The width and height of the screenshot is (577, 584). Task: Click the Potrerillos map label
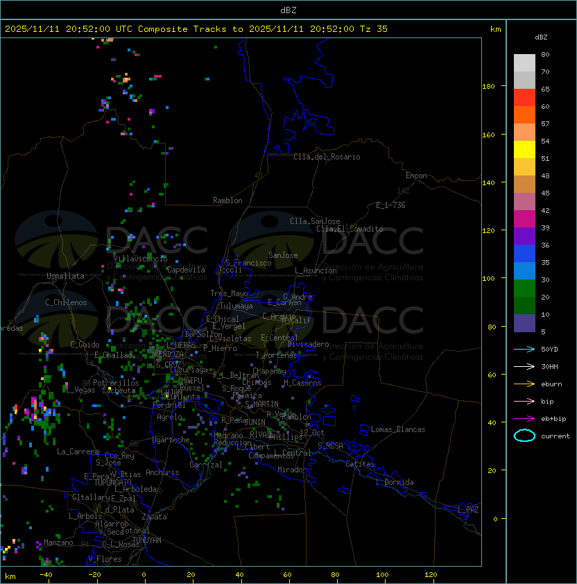(x=116, y=383)
